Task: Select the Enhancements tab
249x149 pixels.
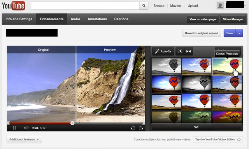Action: [52, 19]
